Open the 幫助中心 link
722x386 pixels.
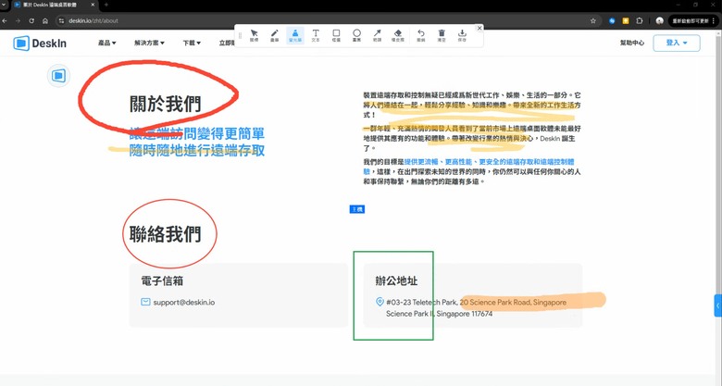[x=632, y=43]
